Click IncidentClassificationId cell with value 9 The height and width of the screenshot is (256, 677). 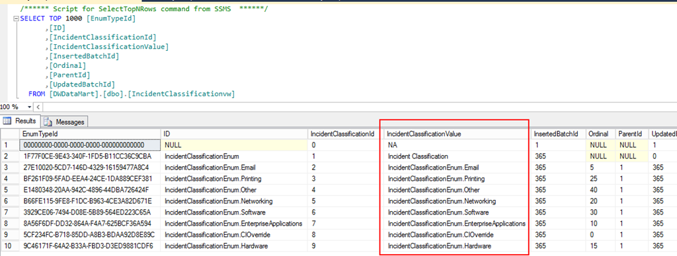pos(346,246)
